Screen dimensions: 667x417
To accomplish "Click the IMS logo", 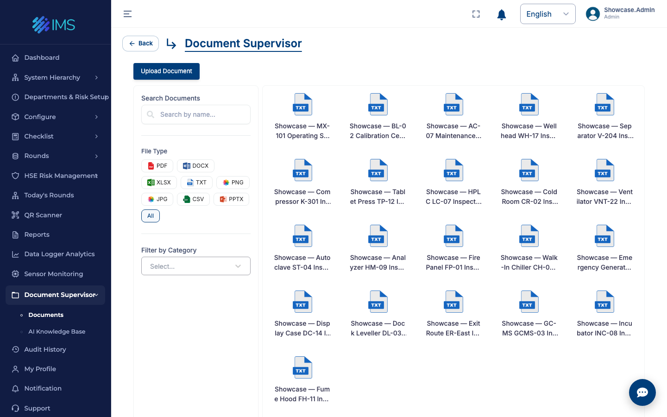I will 54,25.
